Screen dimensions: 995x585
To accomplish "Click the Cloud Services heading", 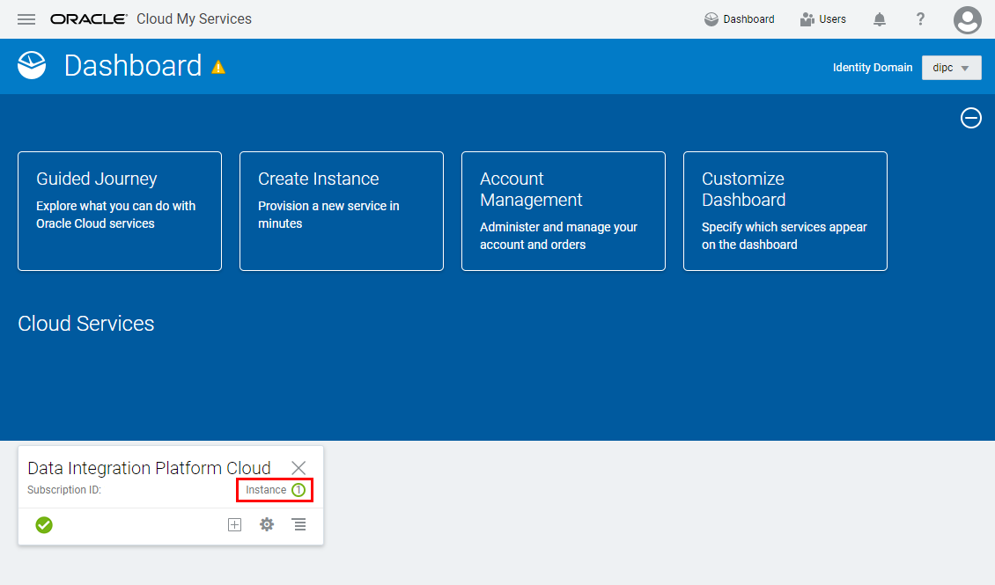I will click(86, 324).
